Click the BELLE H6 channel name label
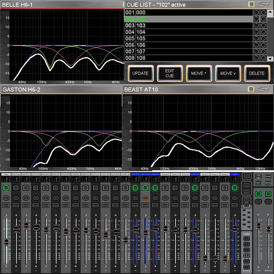This screenshot has width=274, height=274. [x=16, y=175]
